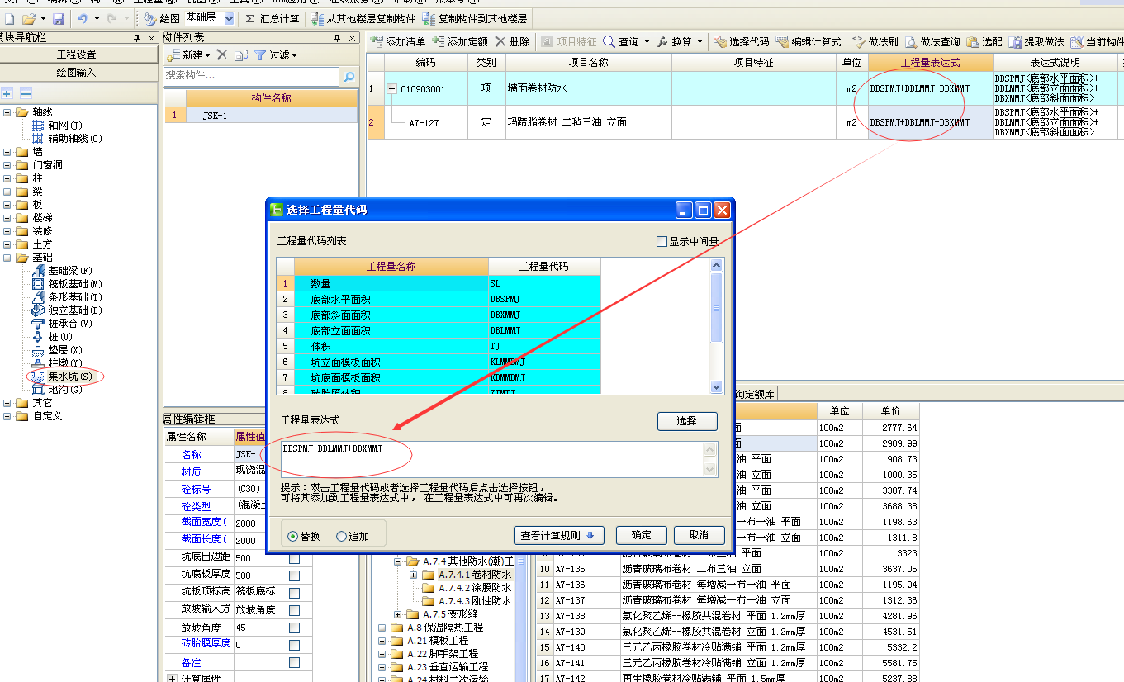Select A.7.4.2 涂膜防水 tree node
The image size is (1124, 682).
coord(474,588)
